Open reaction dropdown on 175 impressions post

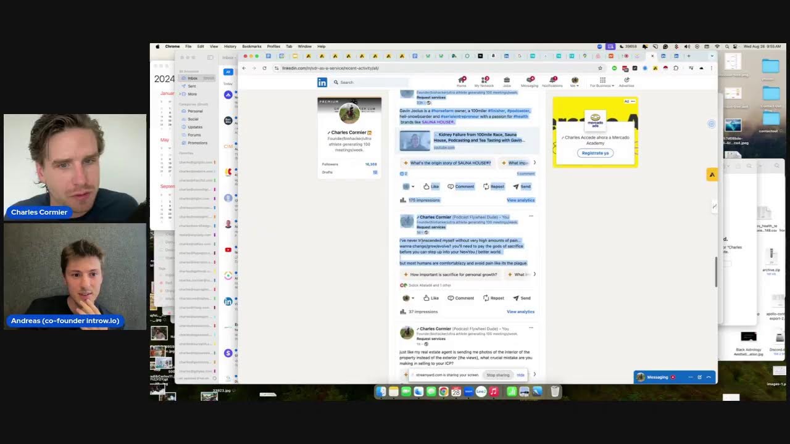(x=408, y=186)
